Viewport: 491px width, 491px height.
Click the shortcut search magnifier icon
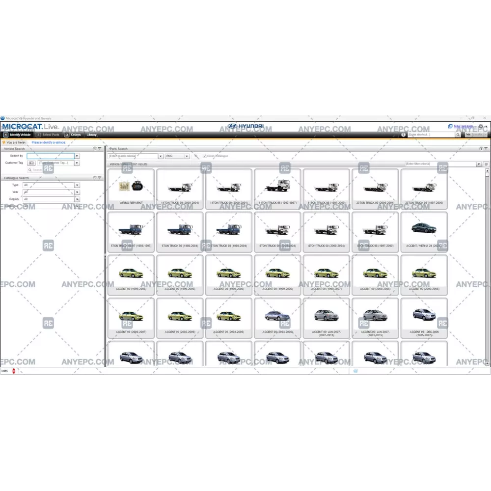click(x=458, y=135)
